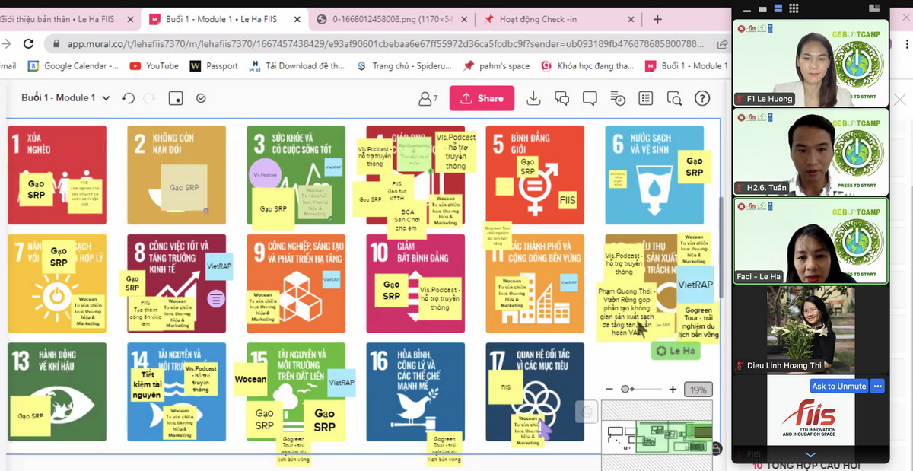Select the Faci - Le Ha video tile

pos(810,240)
